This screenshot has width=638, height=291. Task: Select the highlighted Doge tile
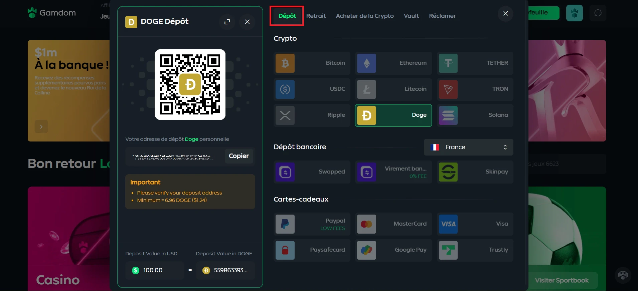coord(393,115)
